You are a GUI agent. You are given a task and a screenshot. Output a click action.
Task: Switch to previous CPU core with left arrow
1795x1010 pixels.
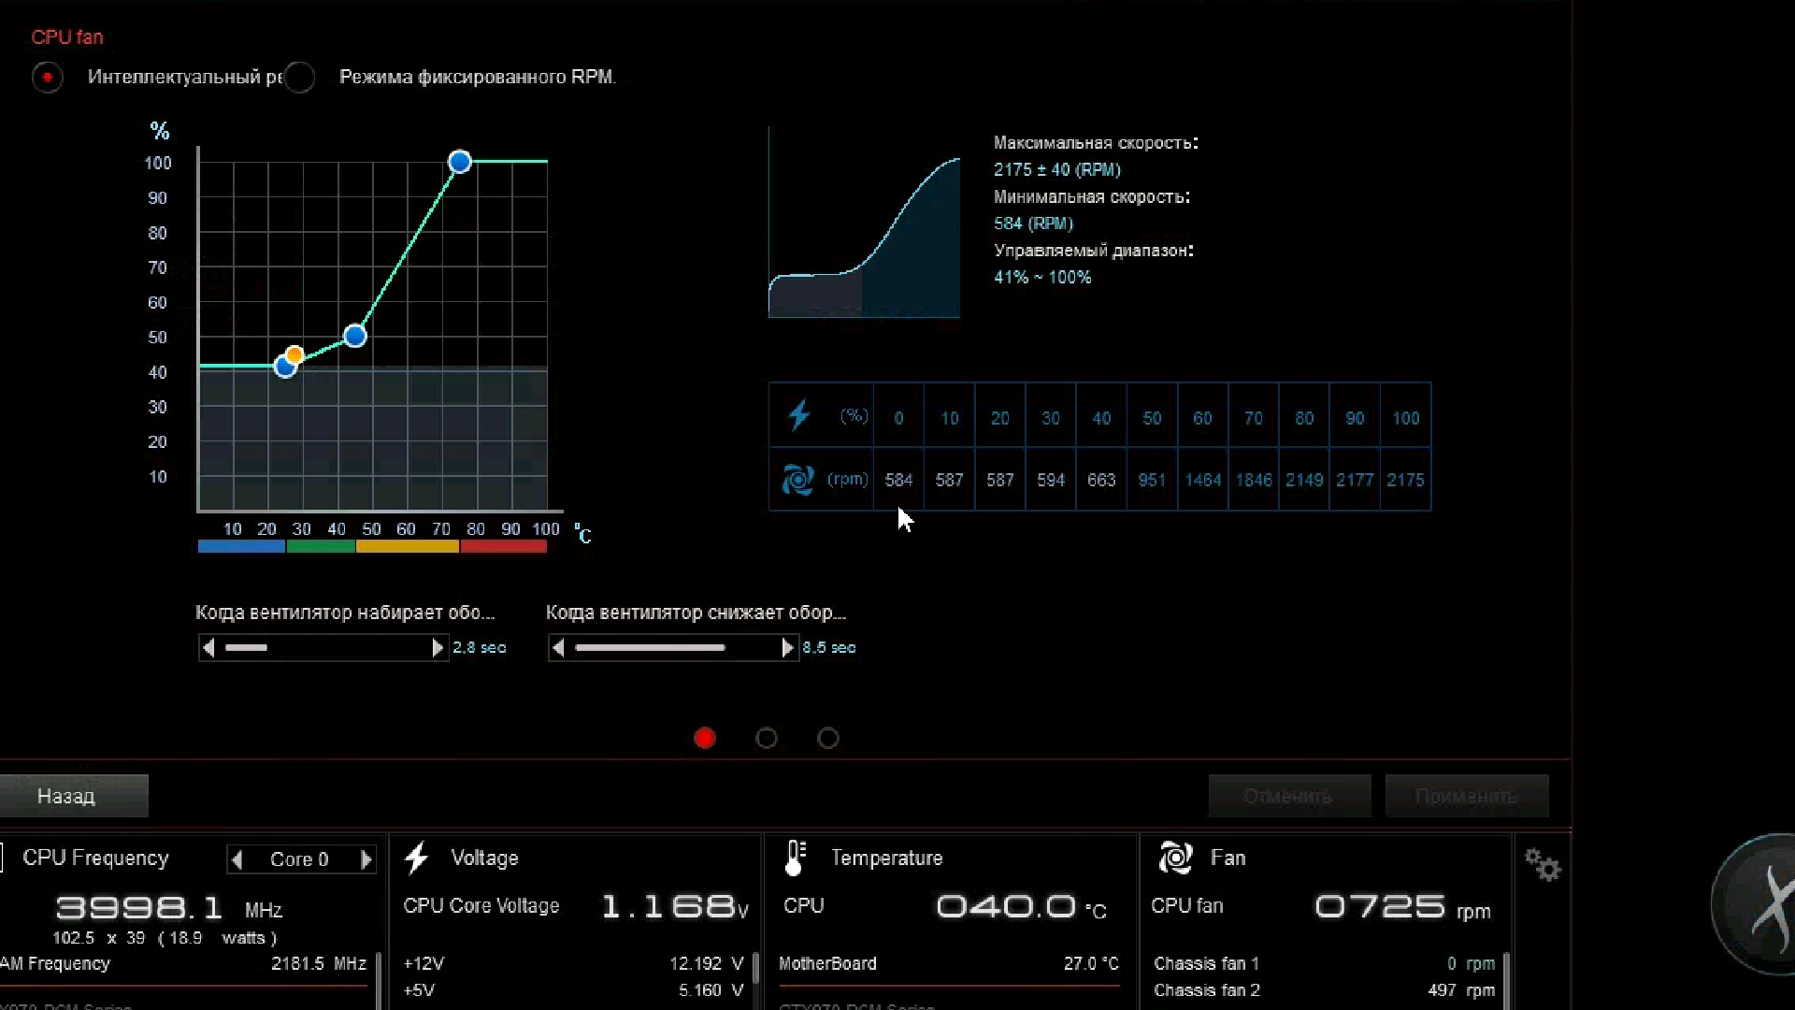click(x=237, y=859)
